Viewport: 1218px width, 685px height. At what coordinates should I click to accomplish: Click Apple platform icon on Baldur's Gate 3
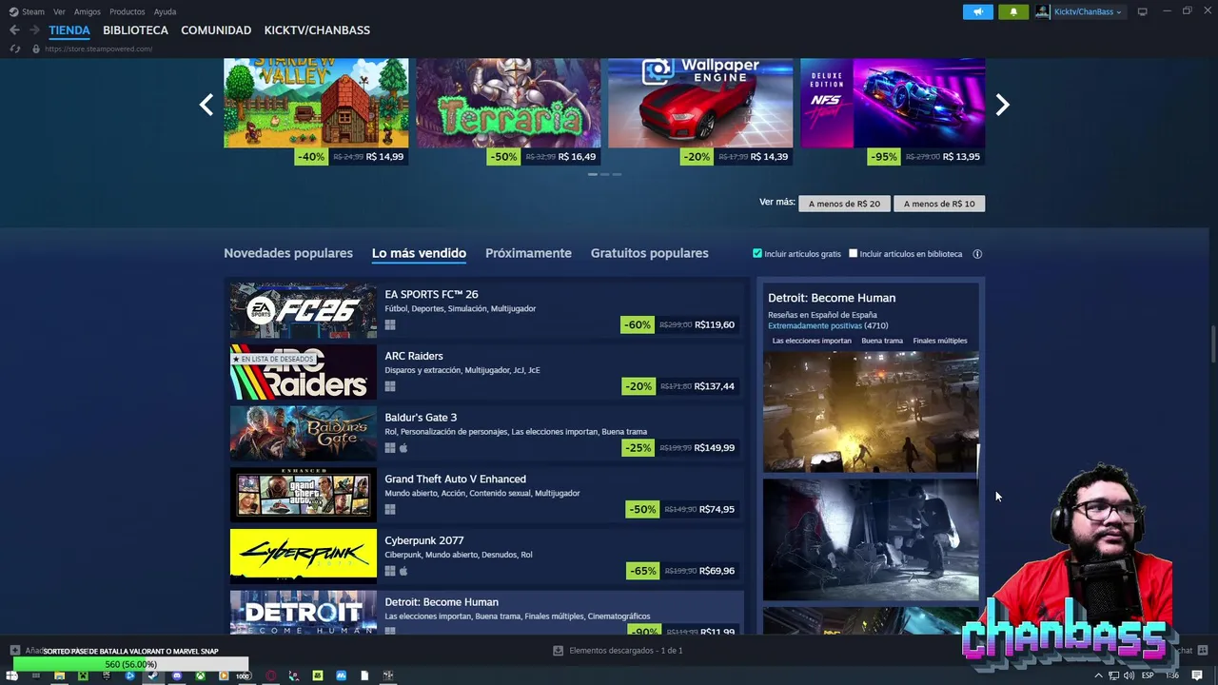coord(403,447)
